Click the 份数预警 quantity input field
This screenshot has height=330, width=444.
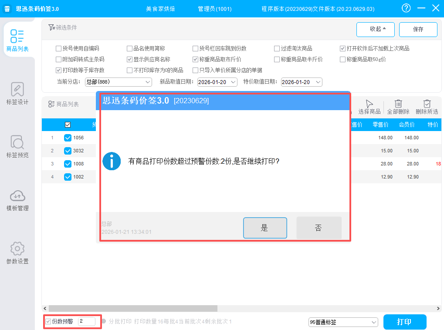[86, 321]
